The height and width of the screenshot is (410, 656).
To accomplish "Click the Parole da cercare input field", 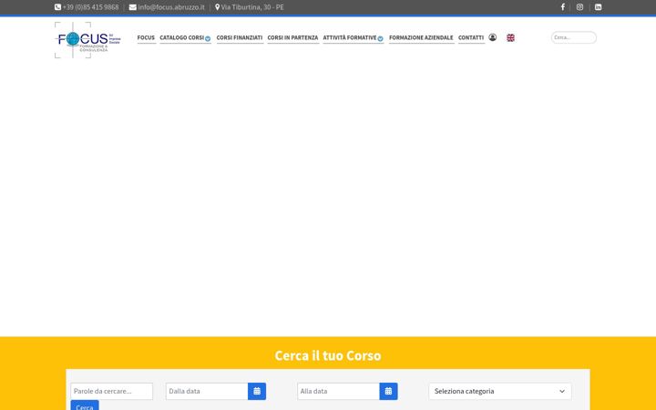I will click(x=112, y=391).
